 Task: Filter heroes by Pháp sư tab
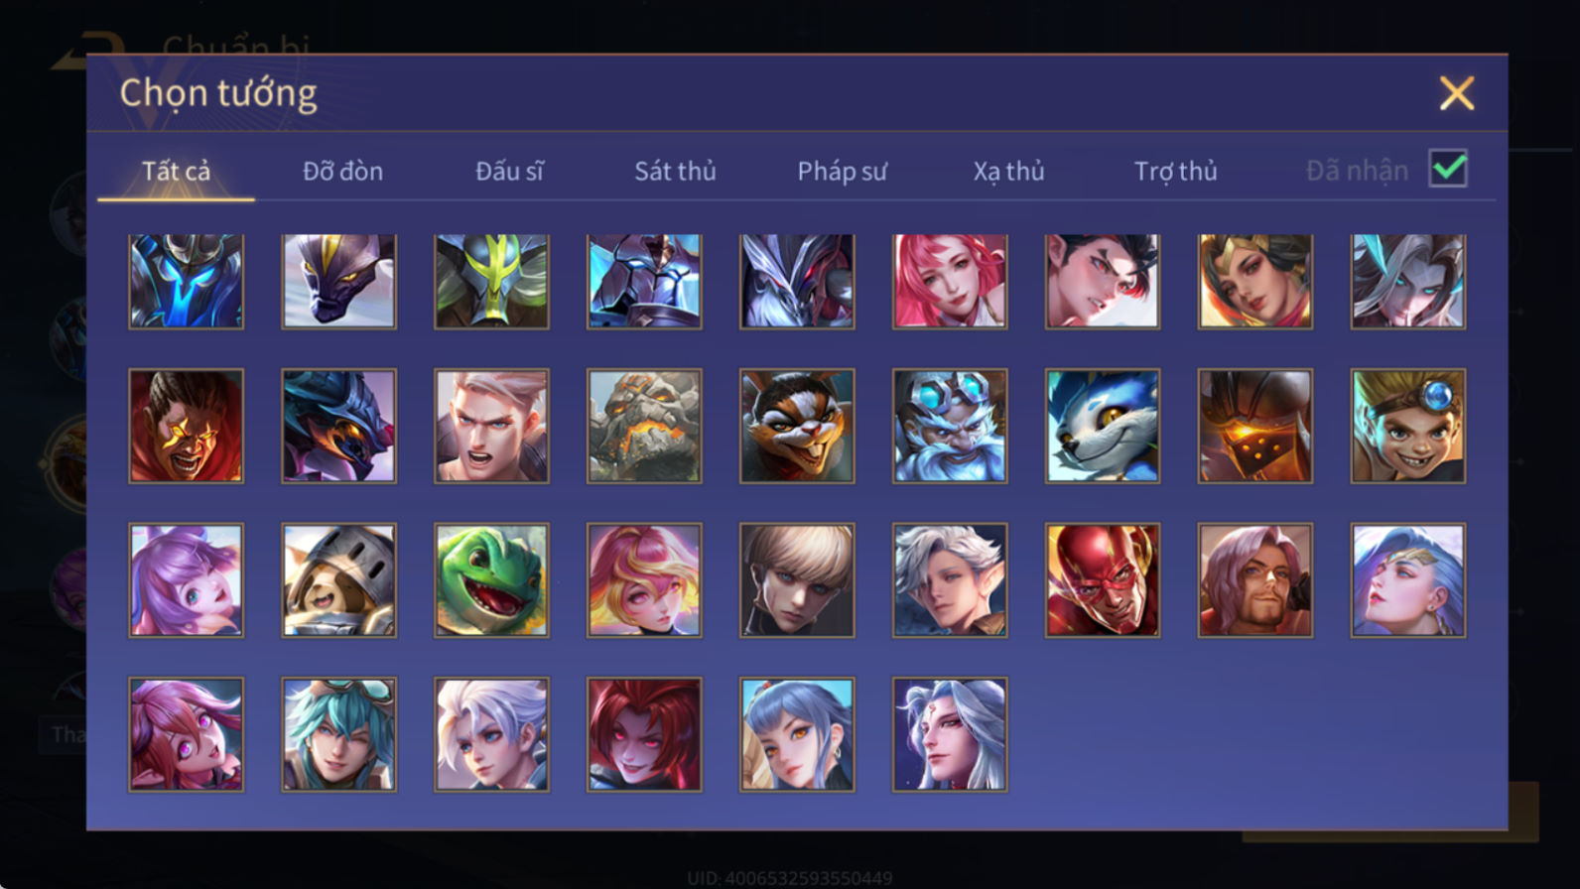tap(842, 172)
